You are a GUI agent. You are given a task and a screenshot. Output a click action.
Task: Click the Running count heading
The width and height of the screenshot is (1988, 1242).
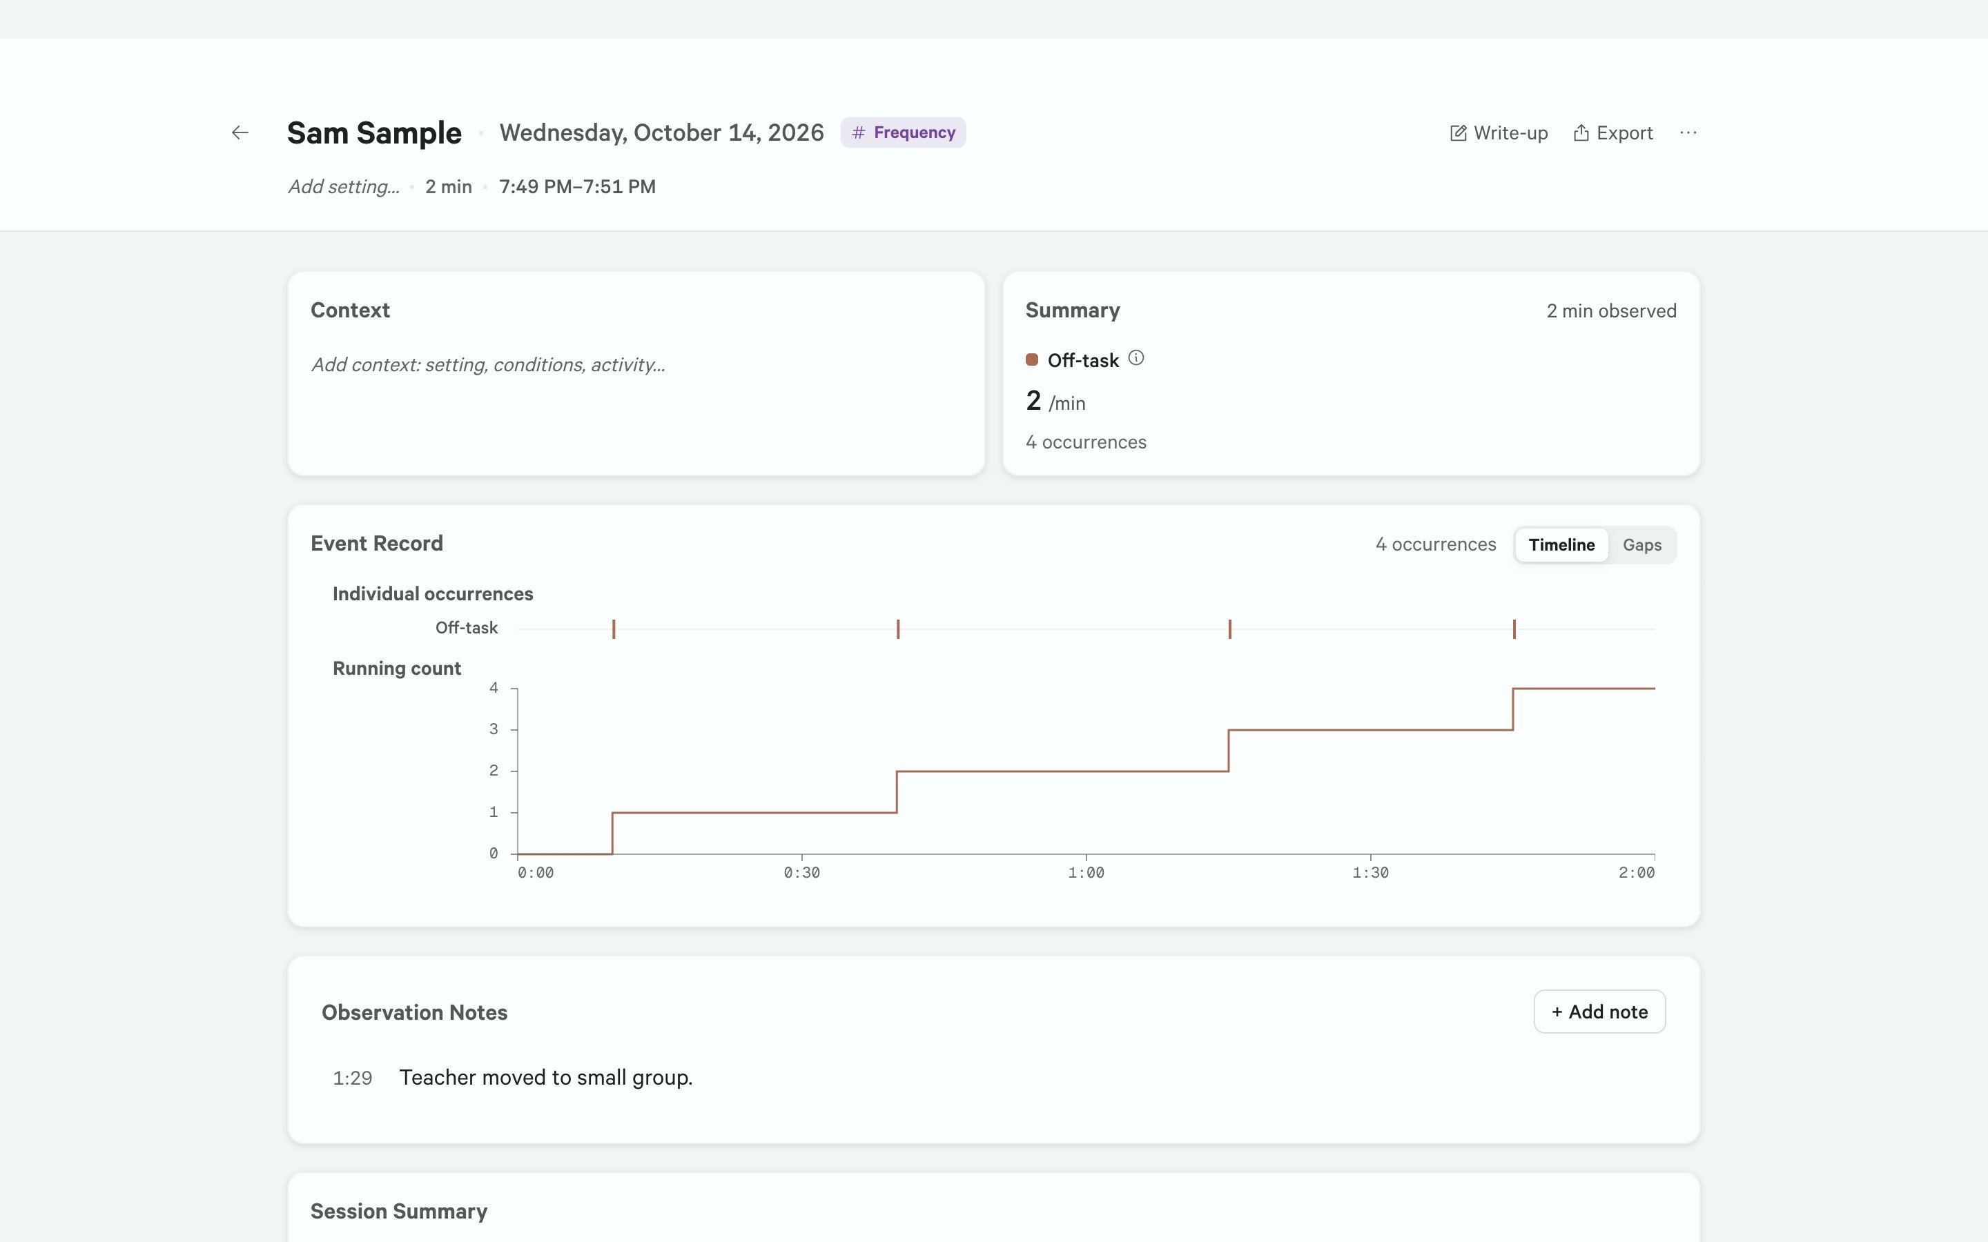point(397,669)
